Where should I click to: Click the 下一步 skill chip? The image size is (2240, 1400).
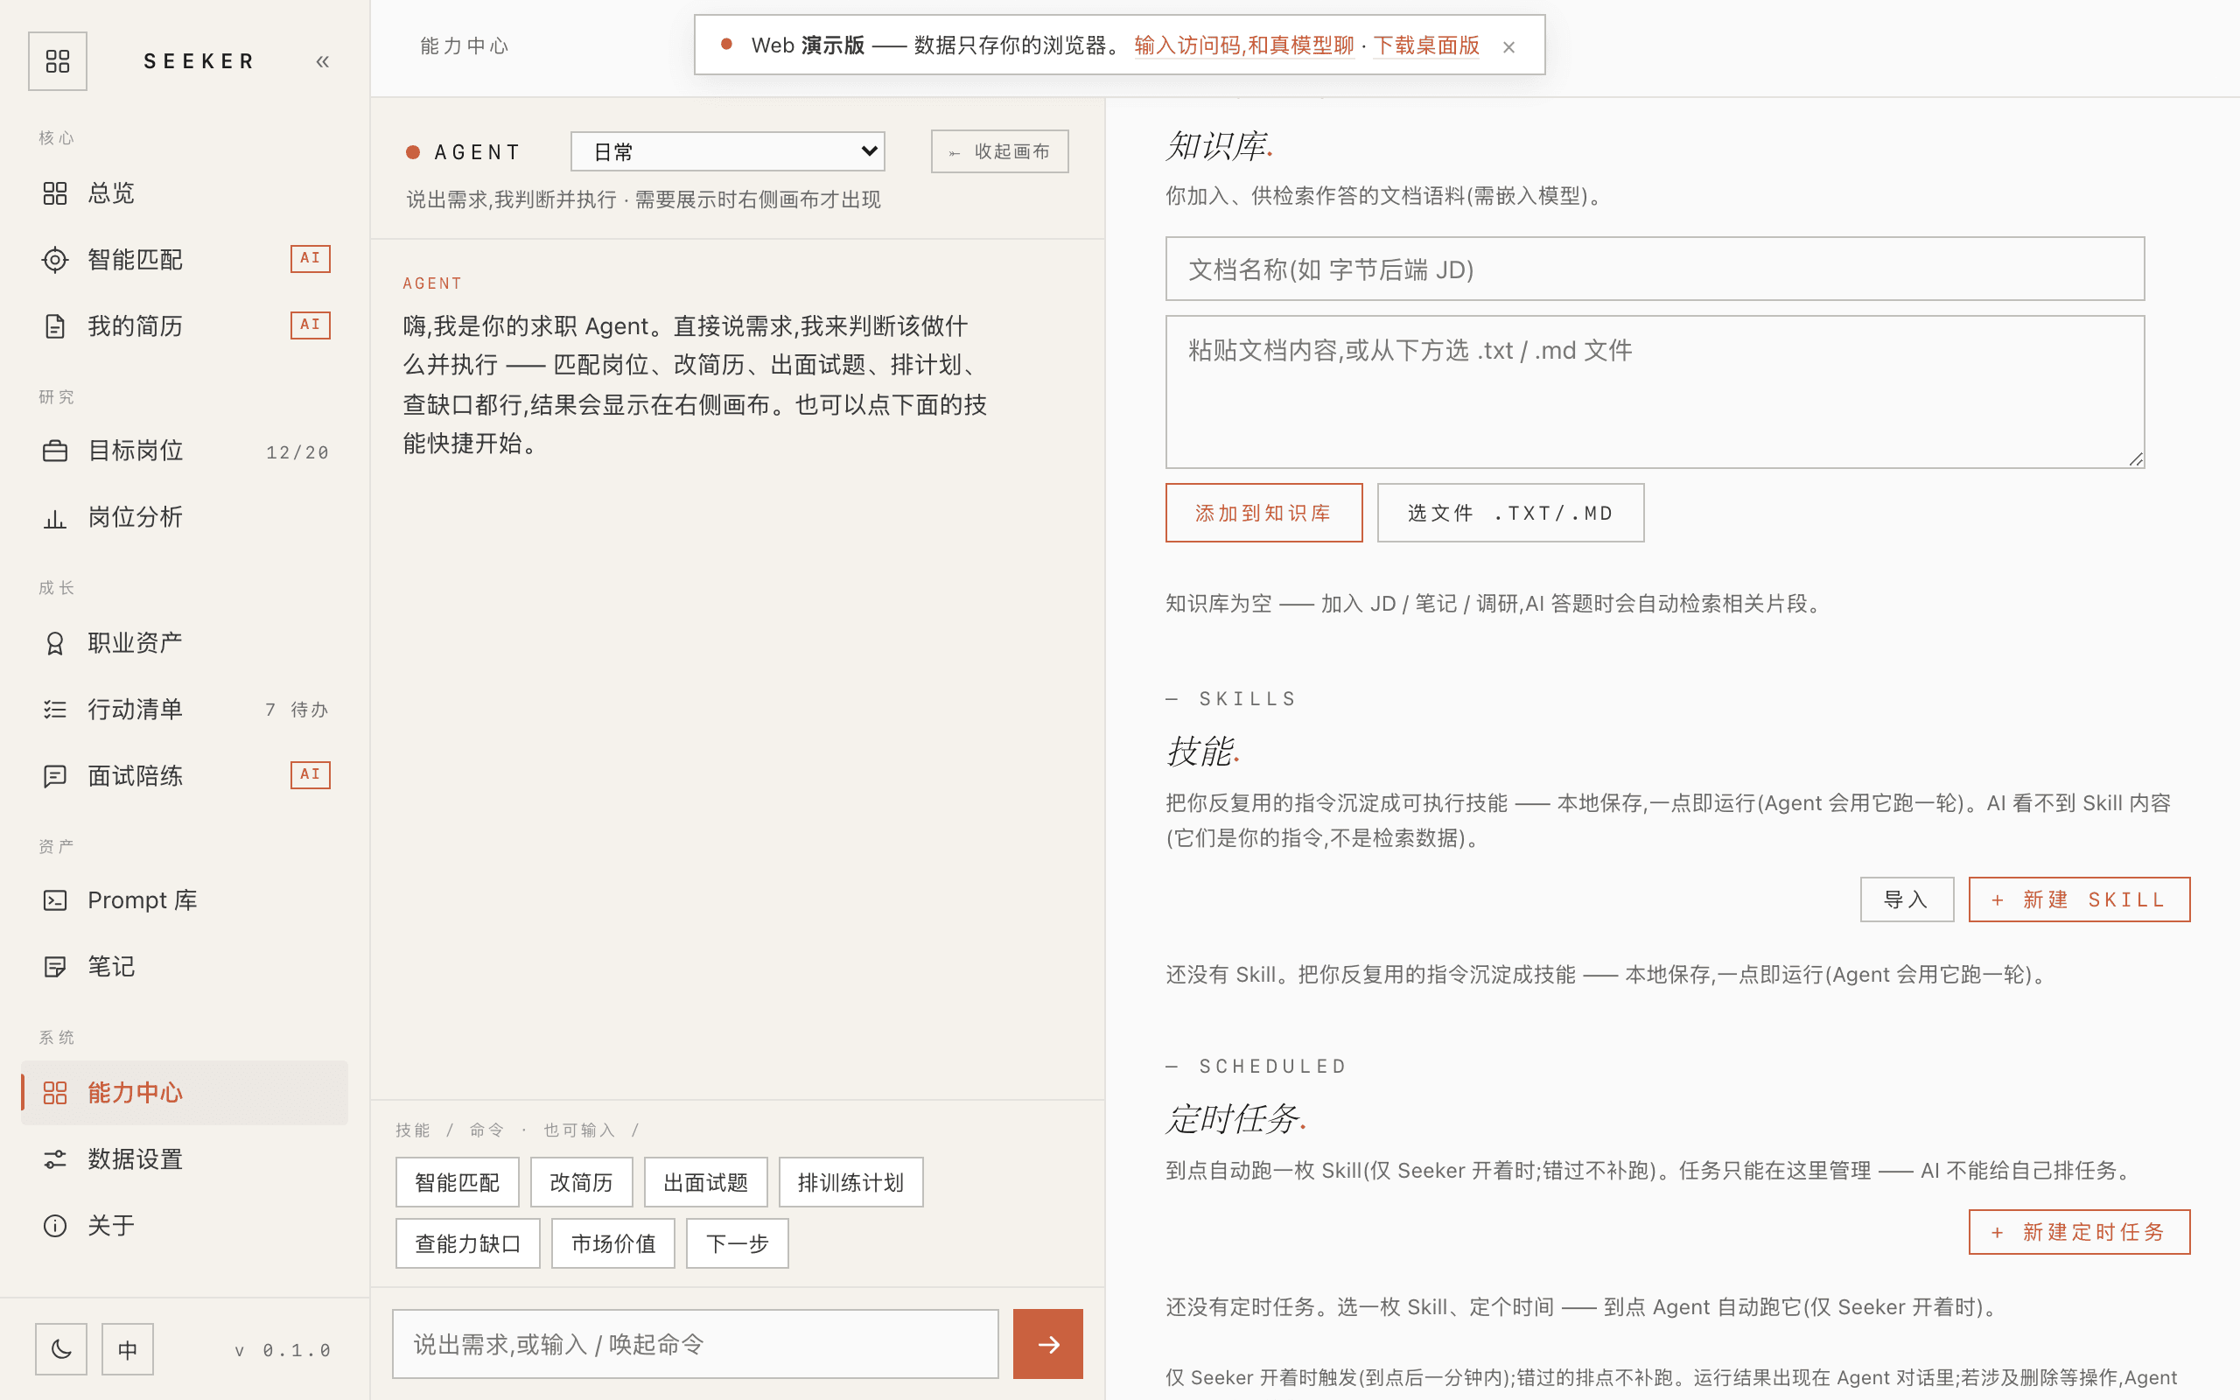tap(737, 1243)
